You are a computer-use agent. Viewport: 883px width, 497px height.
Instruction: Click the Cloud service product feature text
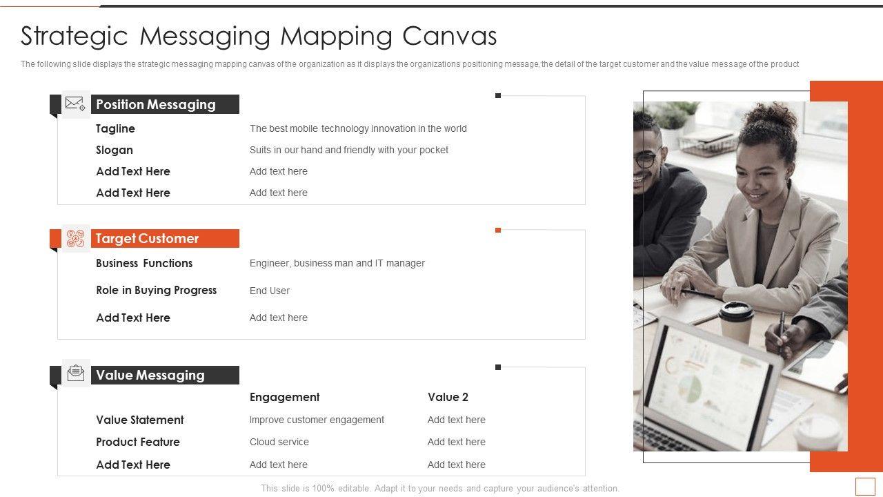279,442
